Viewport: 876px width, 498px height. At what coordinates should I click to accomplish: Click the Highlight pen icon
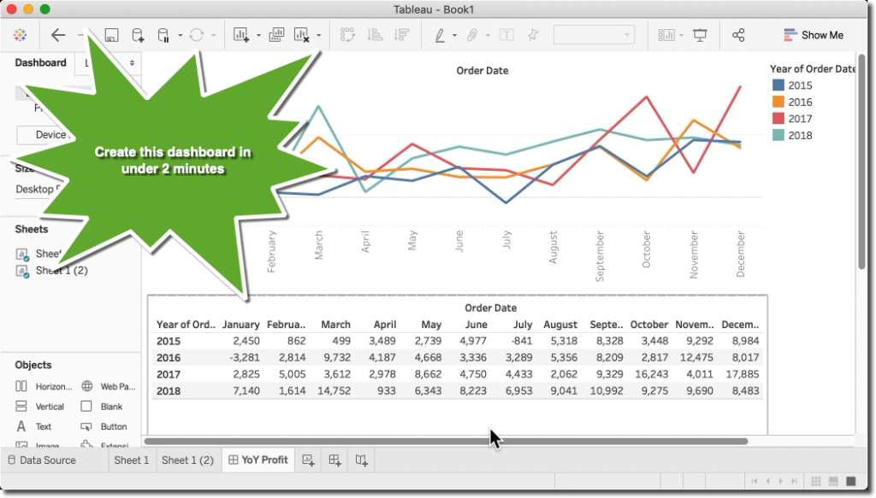(441, 36)
